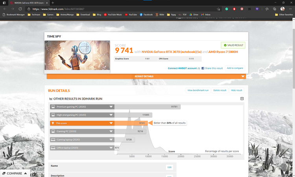Open the Other favorites folder
Viewport: 295px width, 177px height.
[x=284, y=15]
